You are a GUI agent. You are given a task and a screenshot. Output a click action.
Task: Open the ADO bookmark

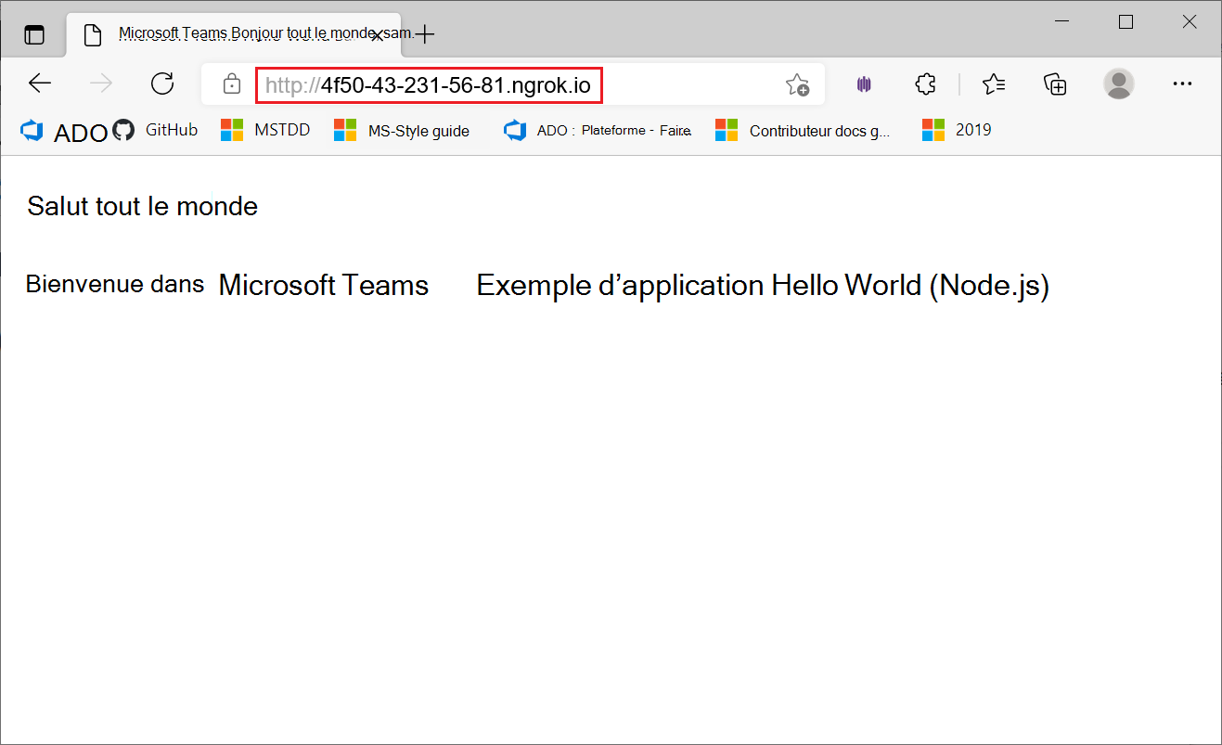[64, 132]
